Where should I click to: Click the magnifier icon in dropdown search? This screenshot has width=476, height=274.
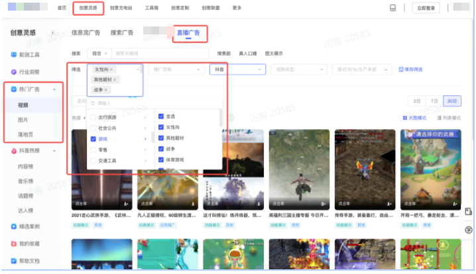point(93,103)
